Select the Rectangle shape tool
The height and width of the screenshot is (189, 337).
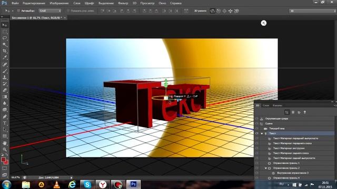pyautogui.click(x=5, y=136)
